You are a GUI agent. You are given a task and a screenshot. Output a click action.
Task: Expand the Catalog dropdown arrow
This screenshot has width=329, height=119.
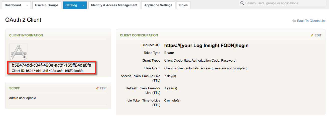tap(83, 5)
